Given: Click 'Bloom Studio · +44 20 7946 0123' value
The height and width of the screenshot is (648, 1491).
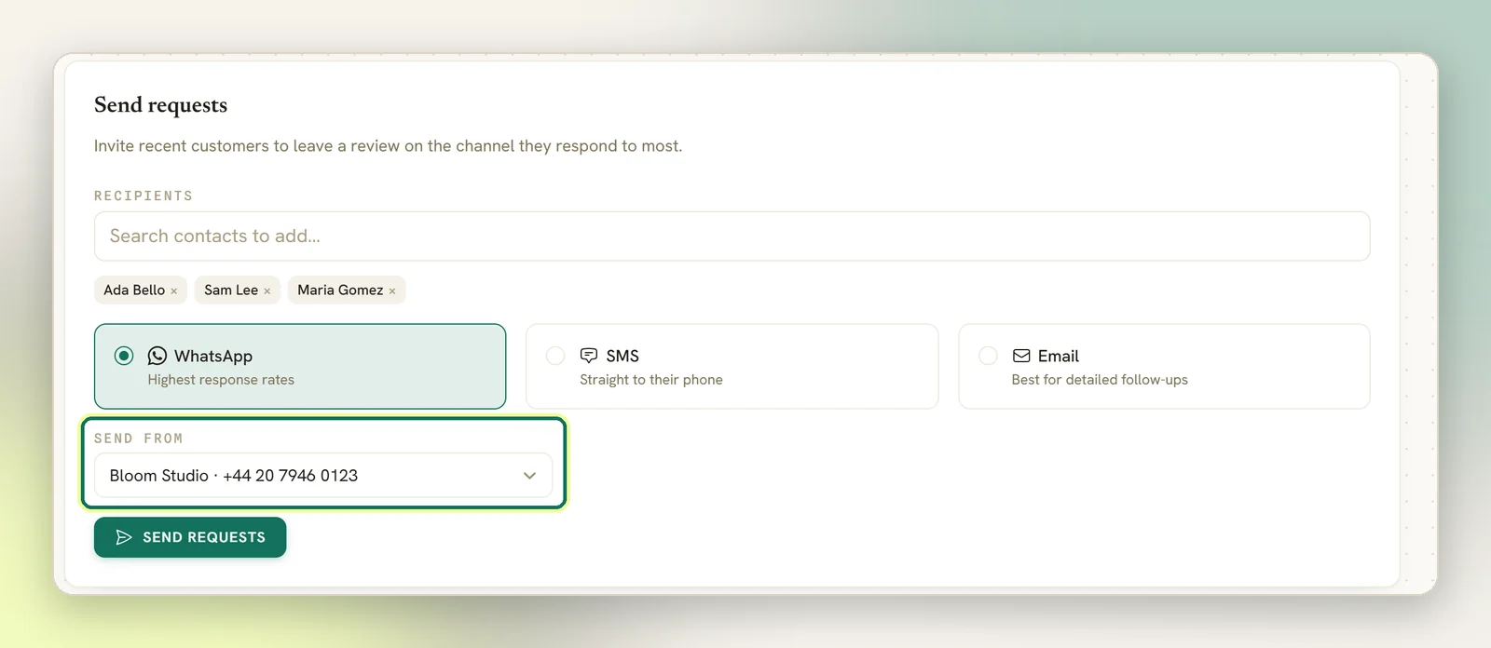Looking at the screenshot, I should (234, 476).
